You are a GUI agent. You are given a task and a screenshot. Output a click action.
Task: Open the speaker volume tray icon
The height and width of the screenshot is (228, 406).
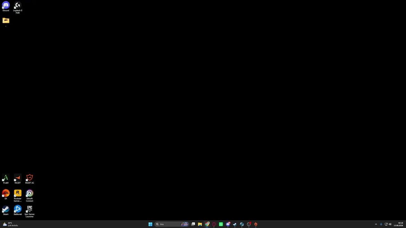(390, 224)
